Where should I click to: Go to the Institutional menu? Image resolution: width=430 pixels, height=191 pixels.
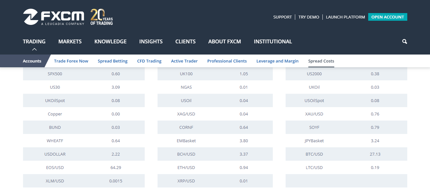pyautogui.click(x=273, y=41)
